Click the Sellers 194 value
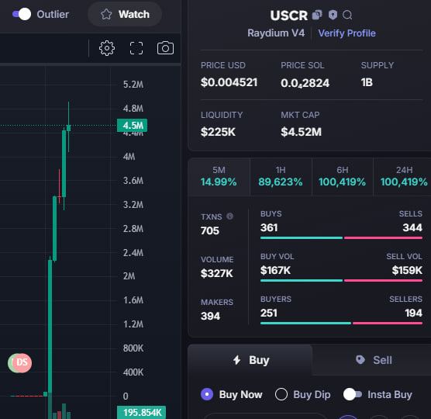Image resolution: width=431 pixels, height=419 pixels. (x=413, y=313)
